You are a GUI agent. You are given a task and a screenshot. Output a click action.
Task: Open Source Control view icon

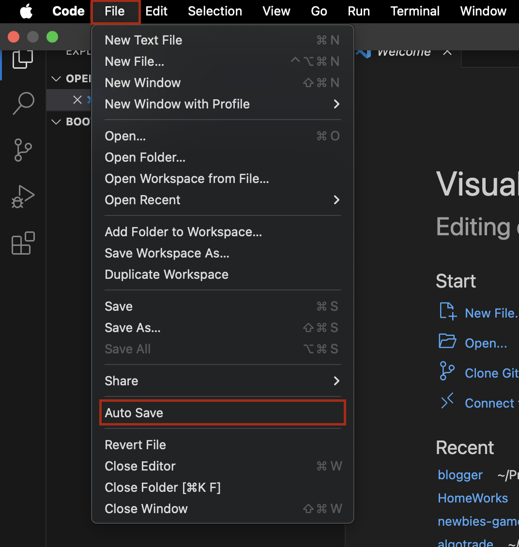click(23, 150)
